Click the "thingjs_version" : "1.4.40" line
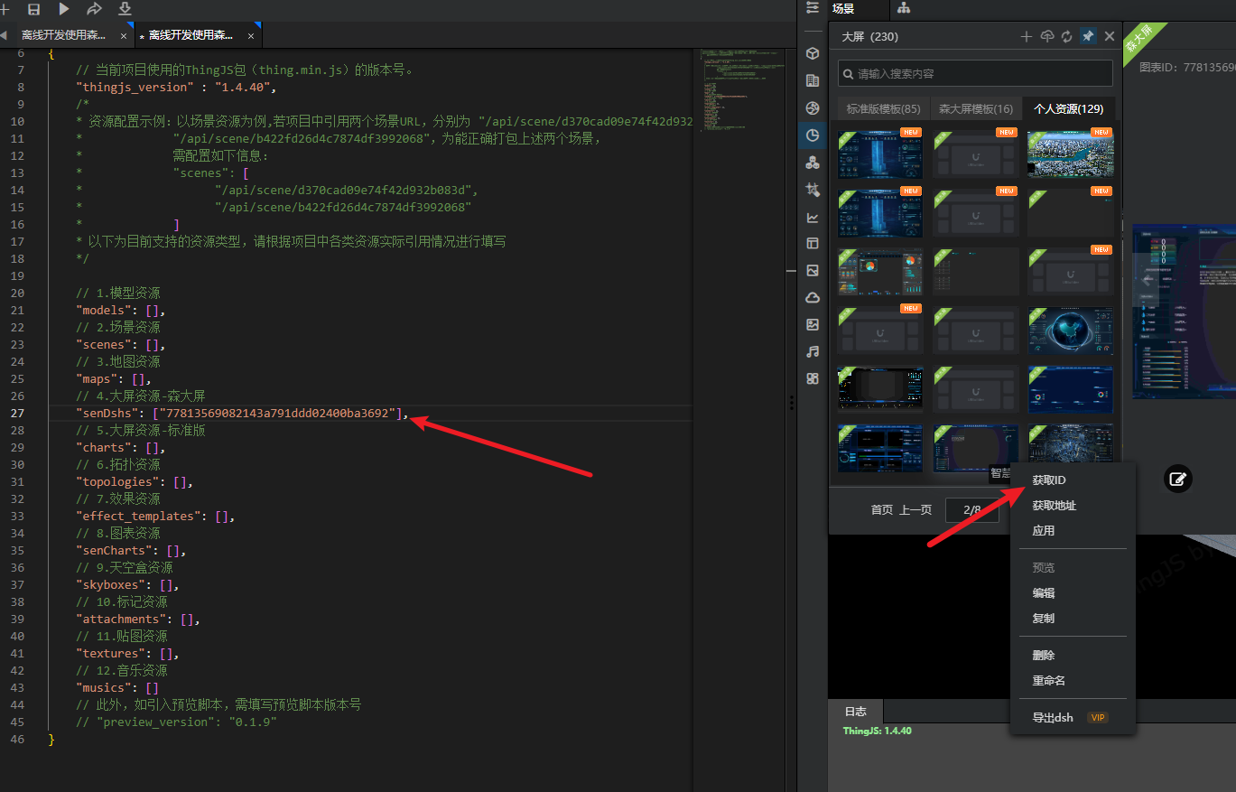Screen dimensions: 1236x792 click(x=176, y=88)
